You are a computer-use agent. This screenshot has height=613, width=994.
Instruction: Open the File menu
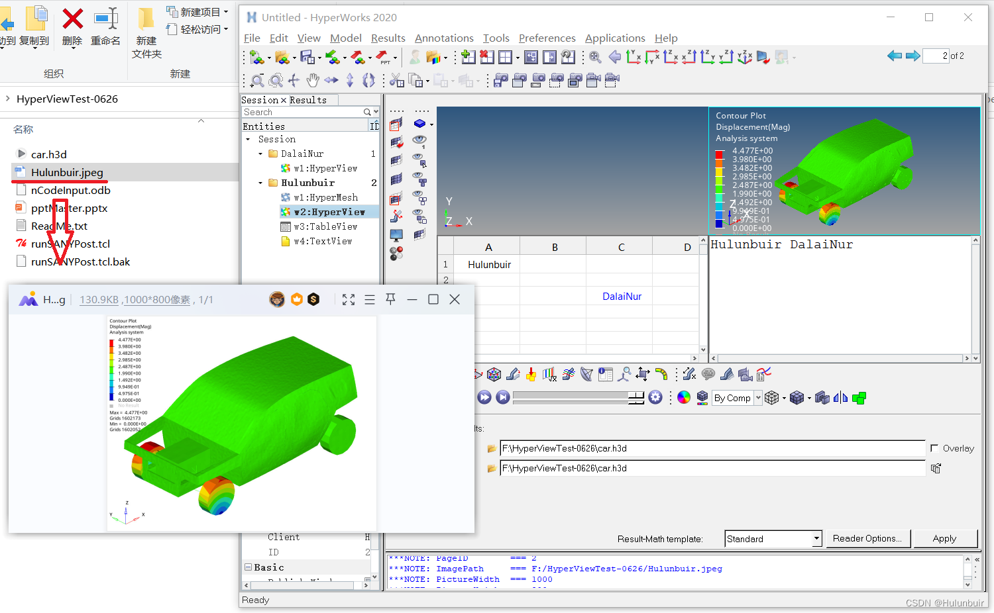click(x=252, y=38)
